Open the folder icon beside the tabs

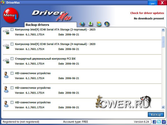[x=98, y=24]
